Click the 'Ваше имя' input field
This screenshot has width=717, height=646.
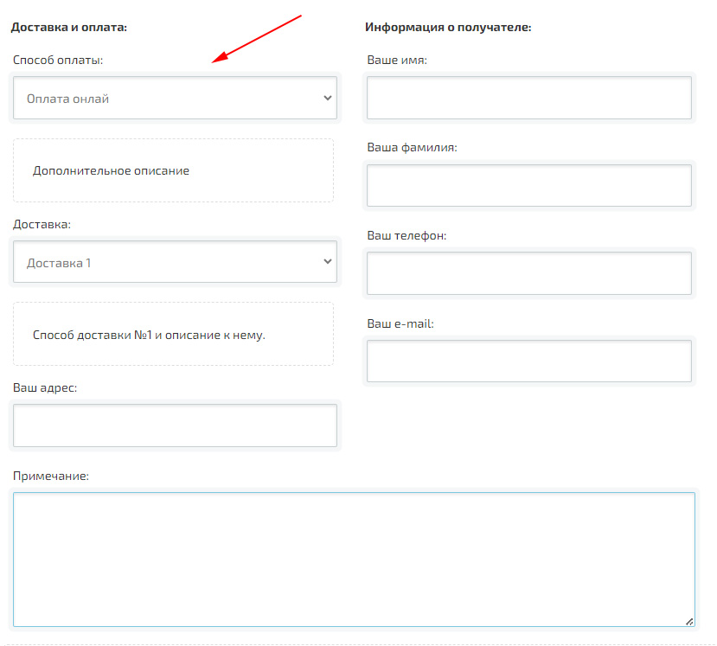click(528, 98)
